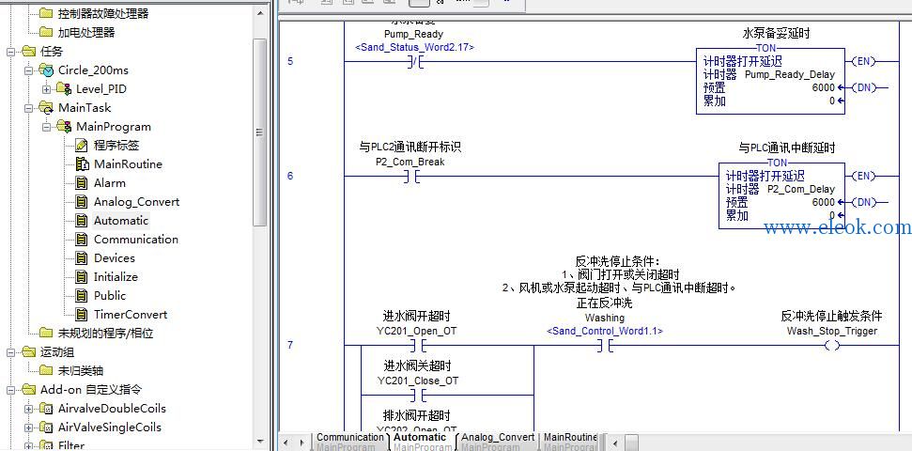Select rung number 5
912x451 pixels.
290,61
